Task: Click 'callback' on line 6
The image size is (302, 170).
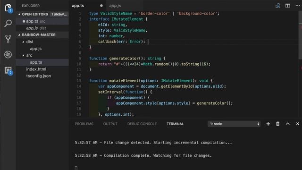Action: [107, 42]
